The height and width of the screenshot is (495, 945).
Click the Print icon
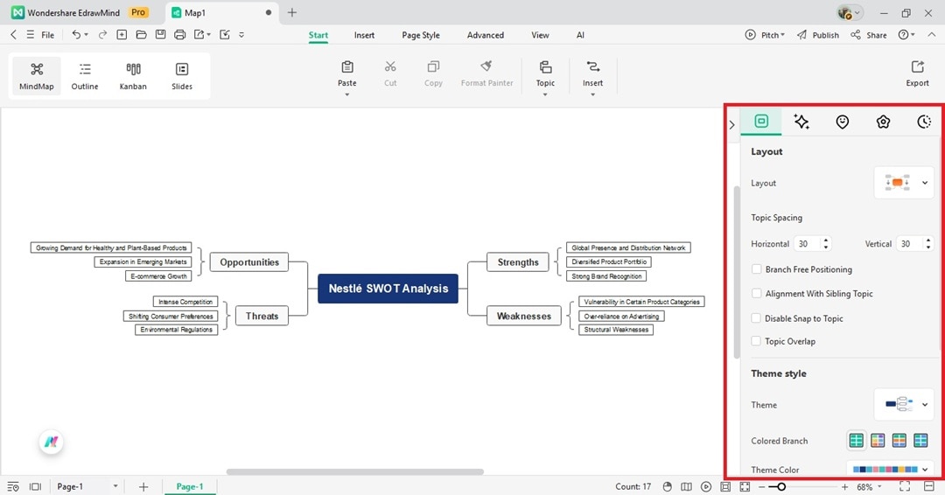[179, 35]
